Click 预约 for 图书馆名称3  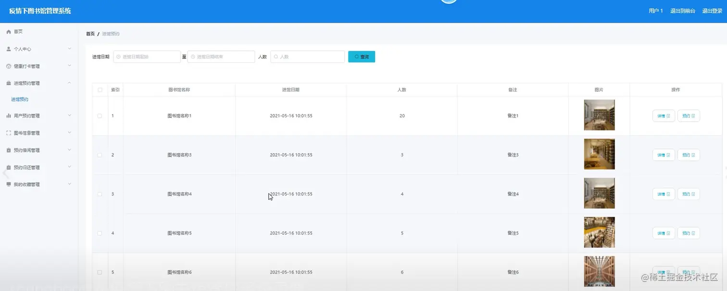pos(689,155)
